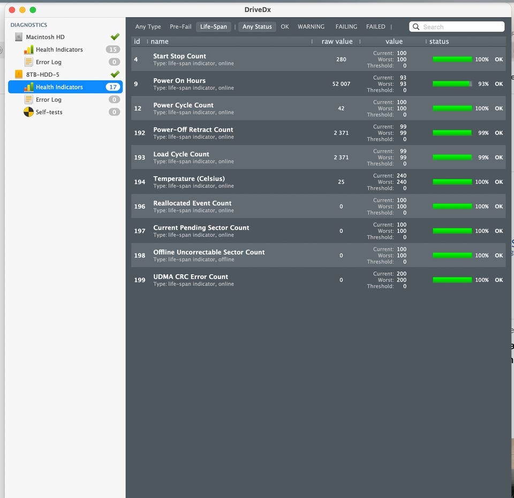Click Macintosh HD Error Log icon

point(29,62)
